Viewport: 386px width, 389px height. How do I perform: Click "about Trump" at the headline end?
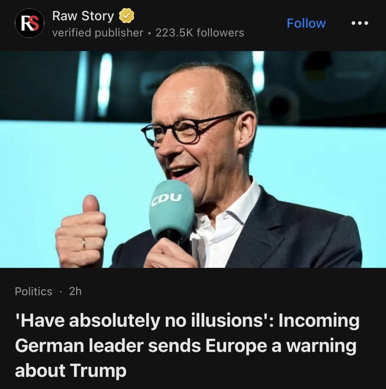point(71,370)
